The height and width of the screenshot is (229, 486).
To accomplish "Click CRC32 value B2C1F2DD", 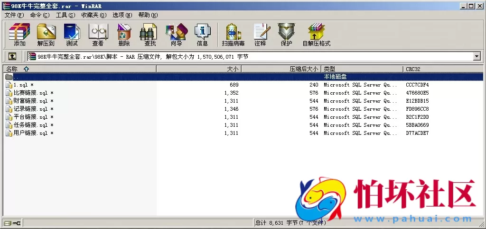I will (417, 117).
